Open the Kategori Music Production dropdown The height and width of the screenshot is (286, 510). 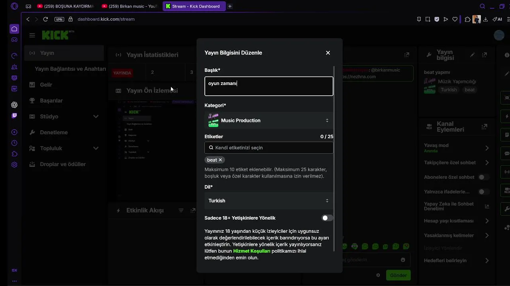(269, 120)
